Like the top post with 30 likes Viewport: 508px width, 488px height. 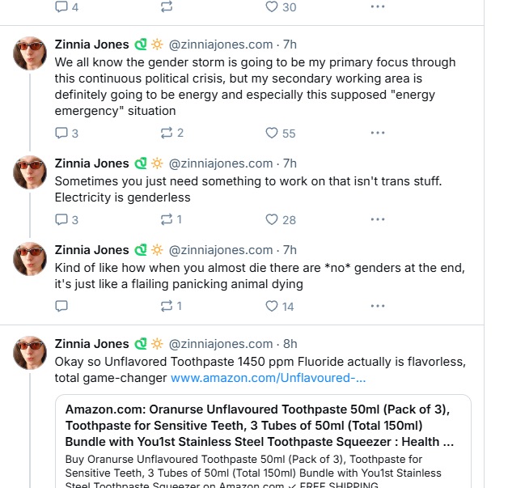coord(281,6)
